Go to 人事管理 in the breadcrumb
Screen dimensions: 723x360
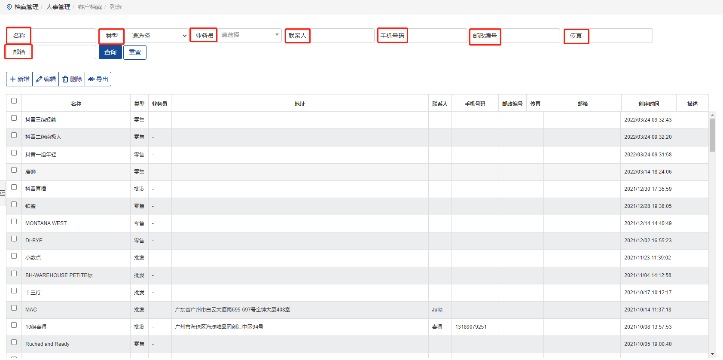[58, 7]
